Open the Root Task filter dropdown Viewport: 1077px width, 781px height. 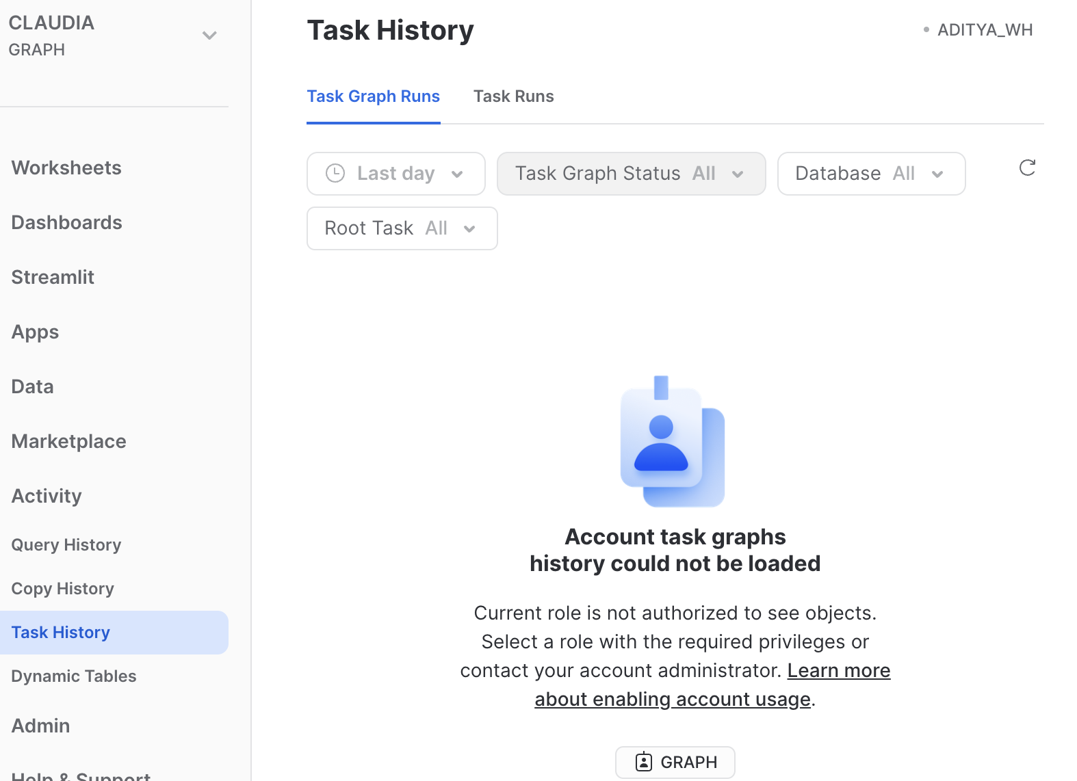click(402, 228)
